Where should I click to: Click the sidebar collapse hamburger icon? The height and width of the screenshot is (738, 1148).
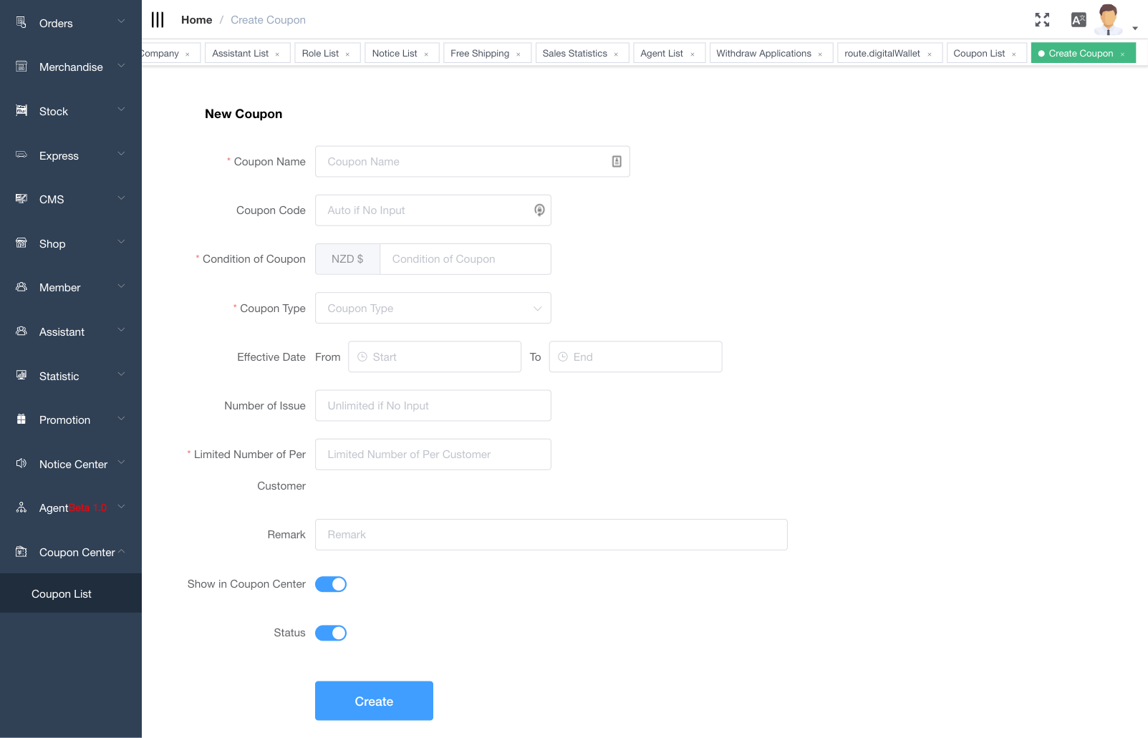pyautogui.click(x=158, y=20)
